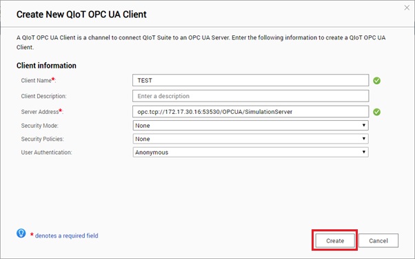Click the lightbulb hint icon

(x=21, y=233)
